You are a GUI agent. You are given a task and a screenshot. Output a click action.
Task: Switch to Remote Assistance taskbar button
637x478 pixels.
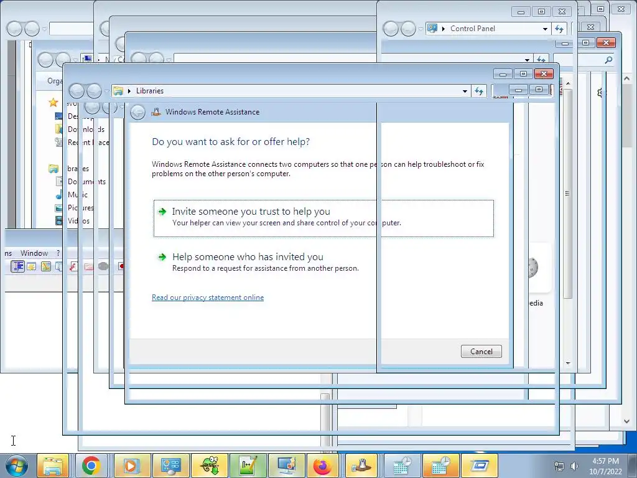coord(361,466)
